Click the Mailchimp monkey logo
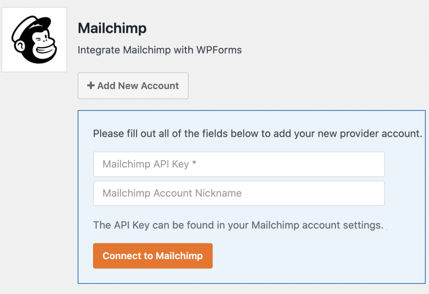The image size is (429, 294). coord(34,39)
